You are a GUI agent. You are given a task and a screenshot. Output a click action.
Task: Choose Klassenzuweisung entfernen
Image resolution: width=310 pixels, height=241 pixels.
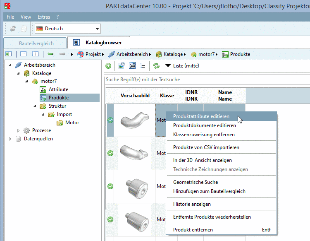click(x=222, y=135)
